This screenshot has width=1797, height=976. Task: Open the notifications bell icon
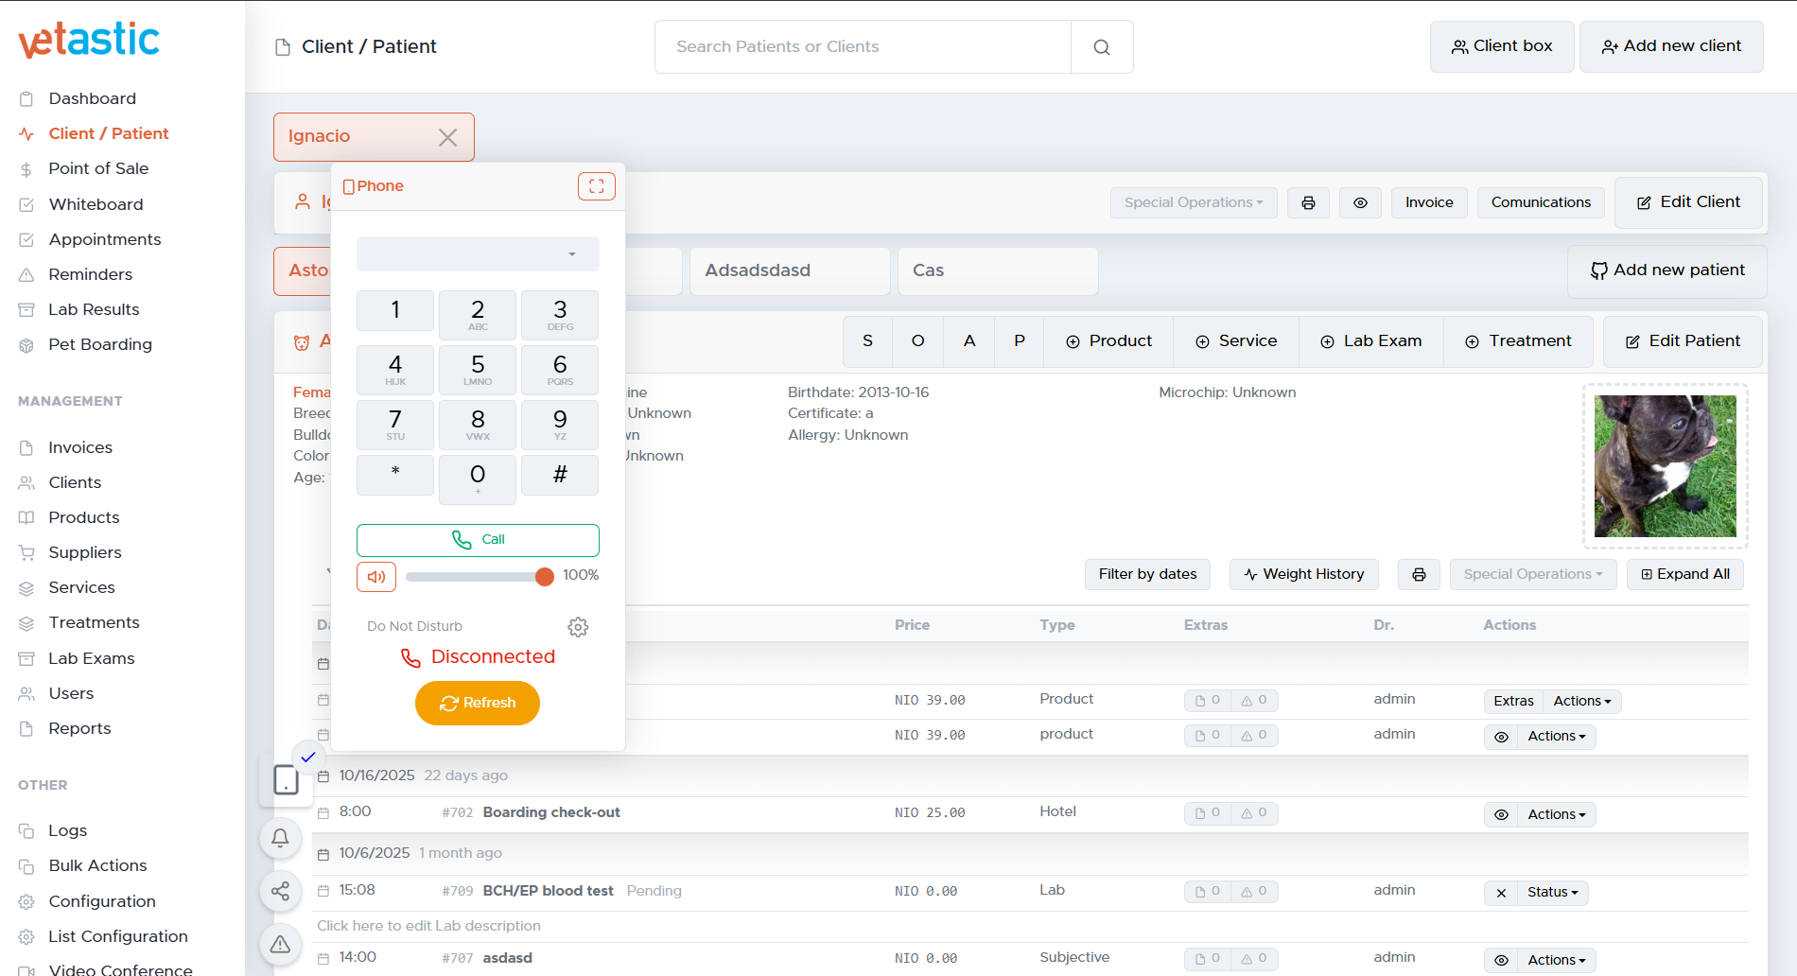point(281,838)
